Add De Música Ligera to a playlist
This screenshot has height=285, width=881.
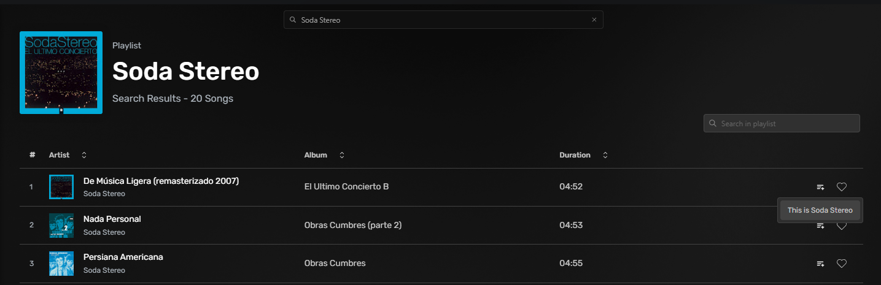(820, 187)
